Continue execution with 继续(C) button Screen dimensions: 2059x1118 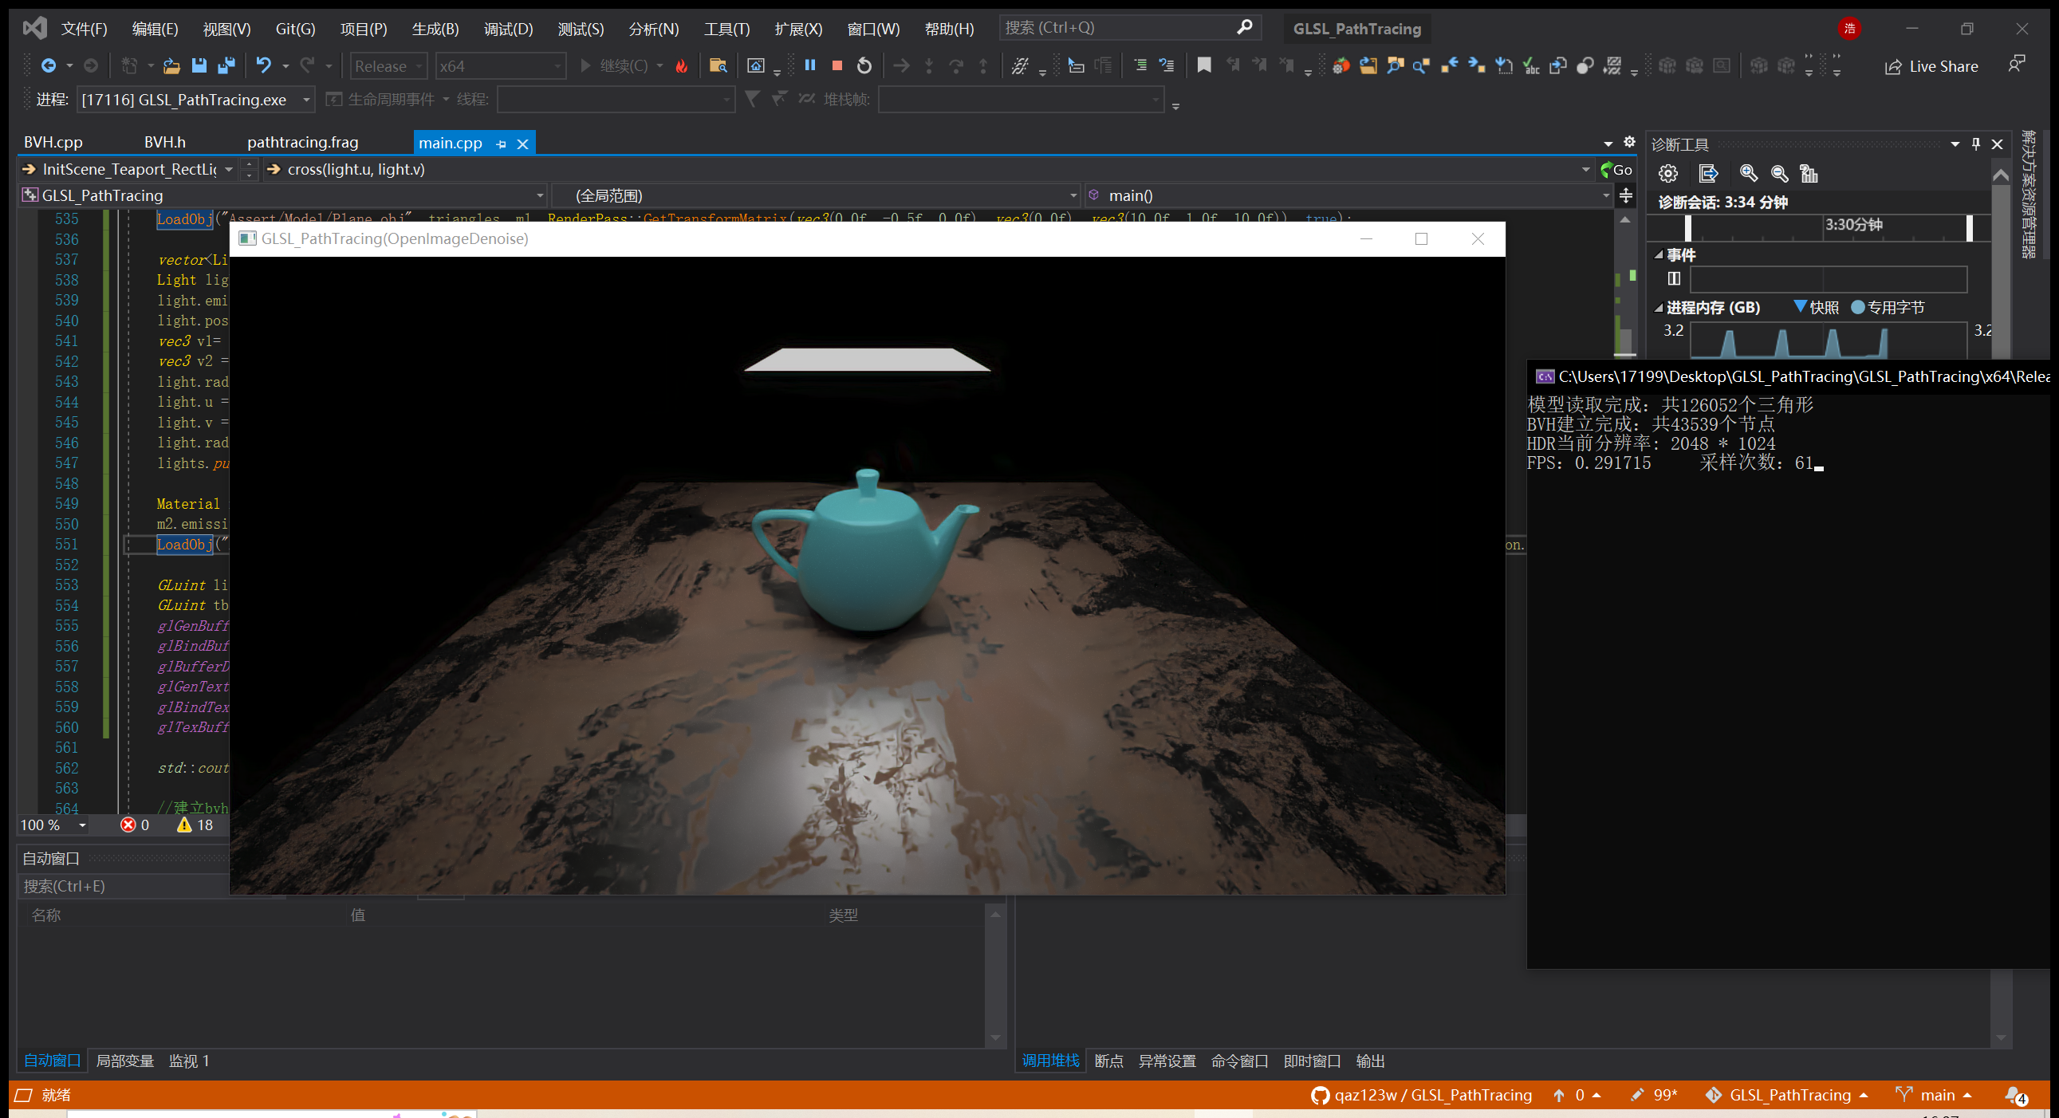coord(624,65)
